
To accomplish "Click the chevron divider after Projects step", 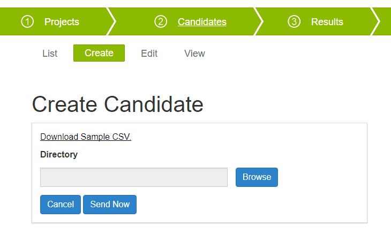I will 111,22.
